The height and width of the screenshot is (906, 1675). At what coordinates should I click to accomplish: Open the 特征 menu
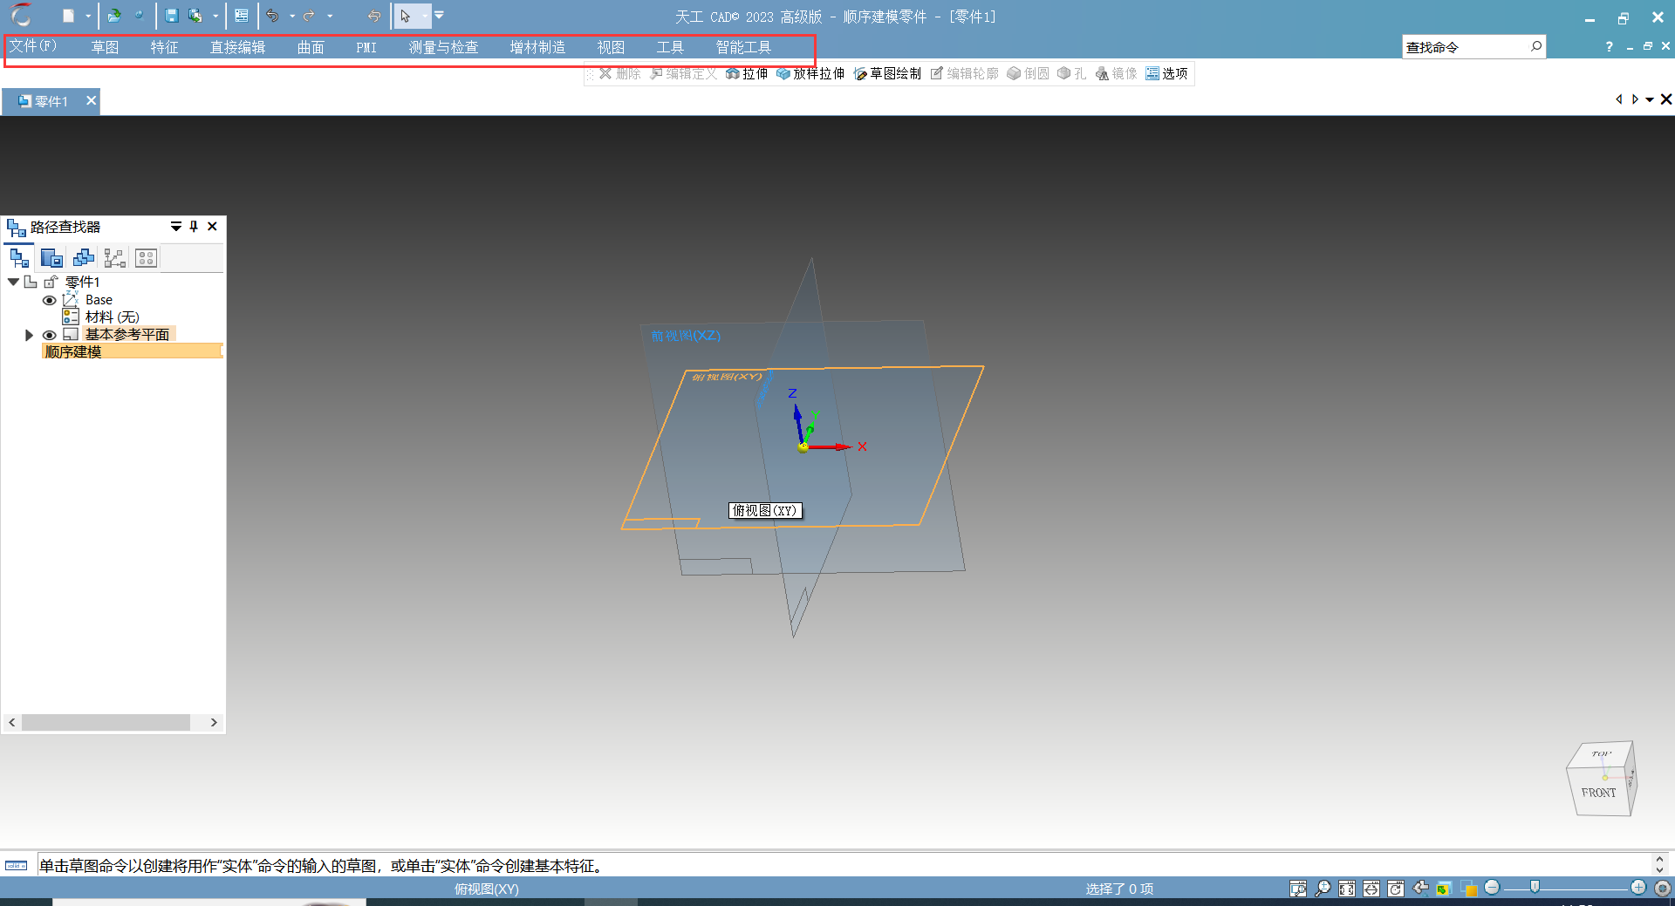click(x=164, y=47)
